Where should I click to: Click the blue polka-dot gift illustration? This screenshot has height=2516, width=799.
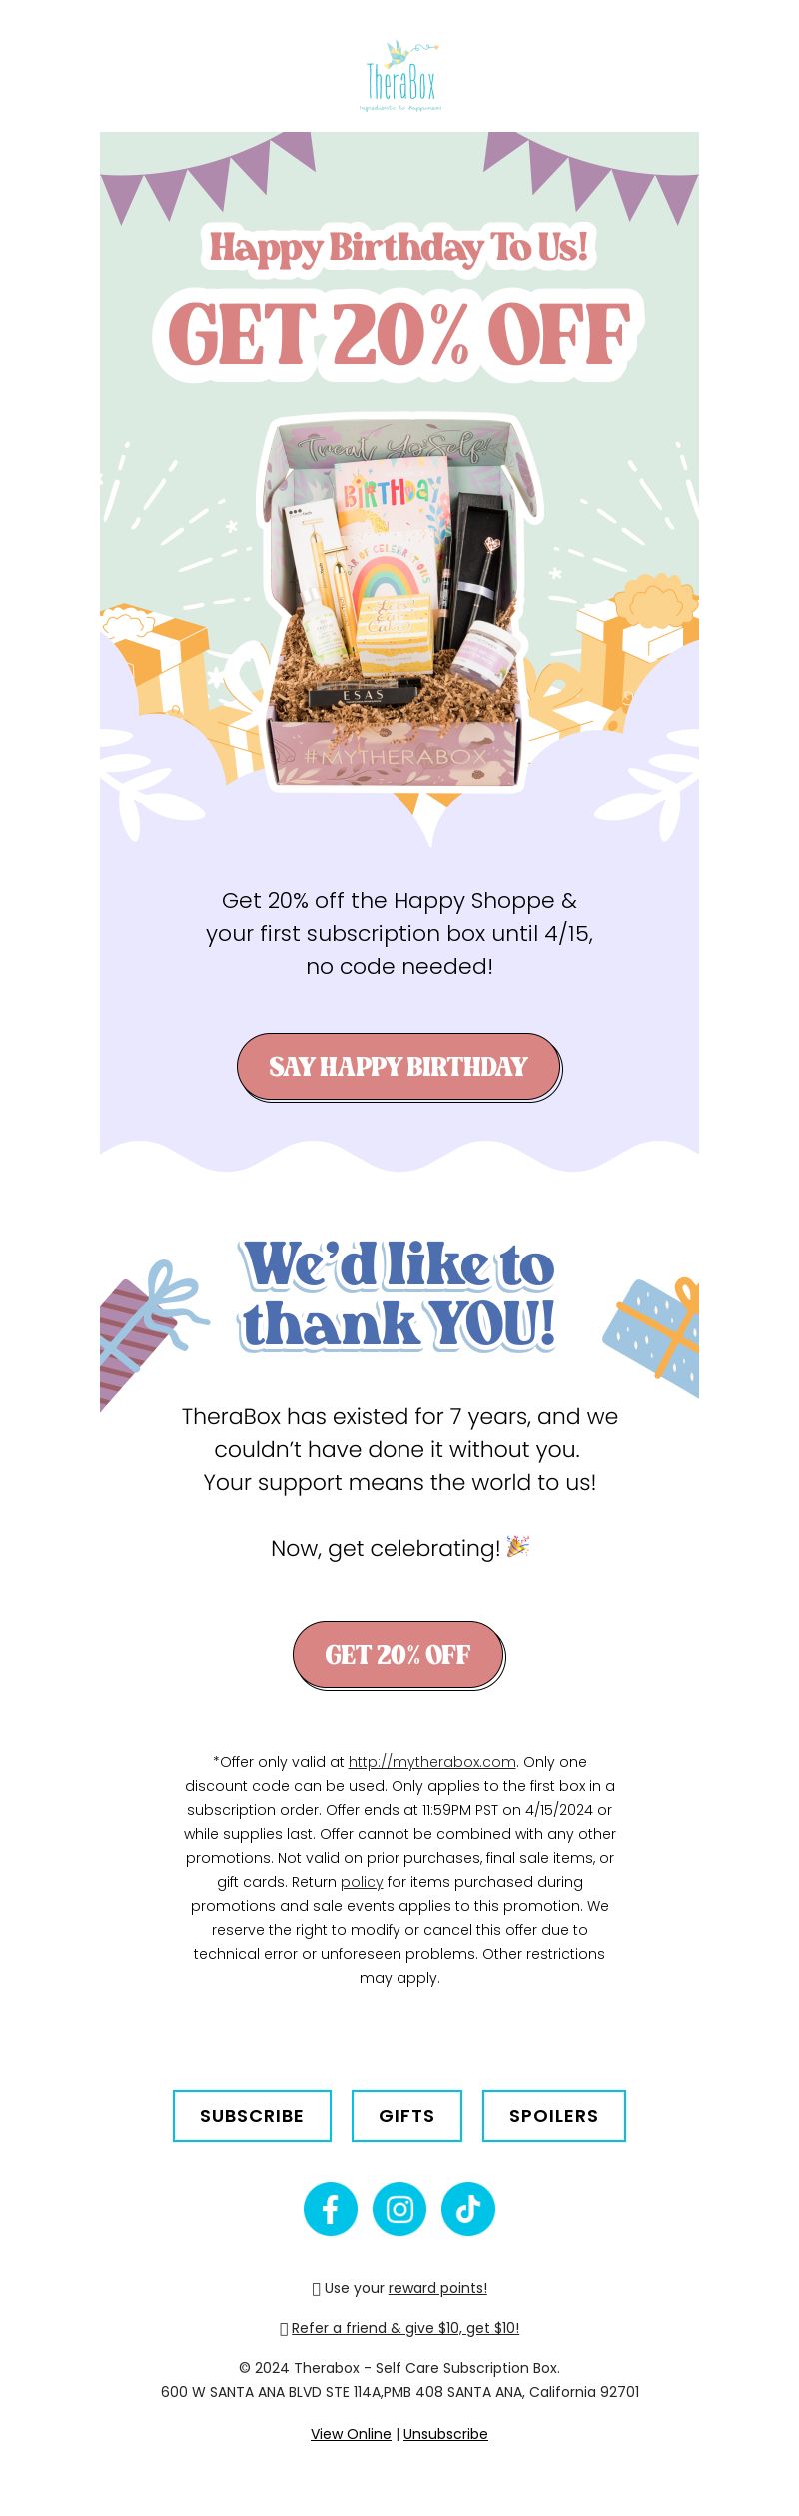tap(653, 1336)
